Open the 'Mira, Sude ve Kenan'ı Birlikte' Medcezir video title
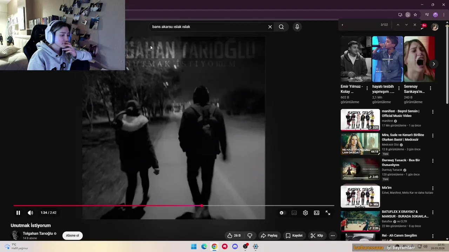449x252 pixels. click(x=403, y=137)
